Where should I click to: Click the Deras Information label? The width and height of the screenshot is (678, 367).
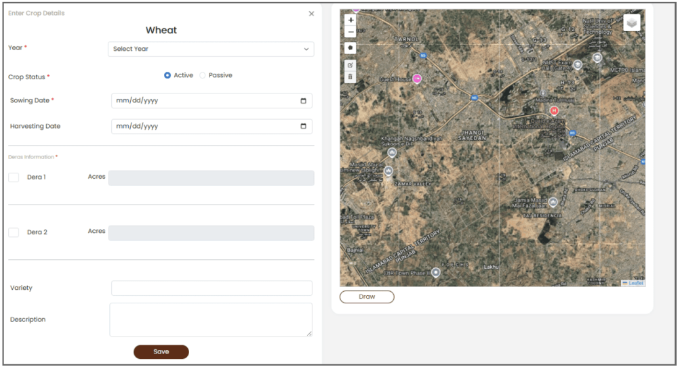pyautogui.click(x=31, y=156)
